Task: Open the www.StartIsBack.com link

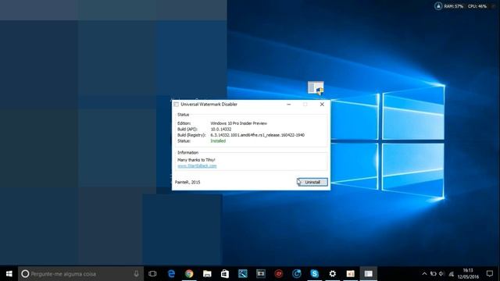Action: pos(197,165)
